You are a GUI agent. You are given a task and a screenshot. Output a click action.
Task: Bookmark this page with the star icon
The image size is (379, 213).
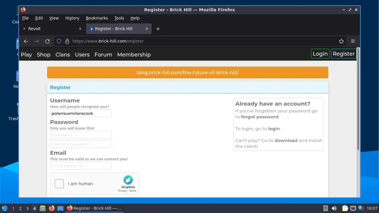tap(341, 41)
